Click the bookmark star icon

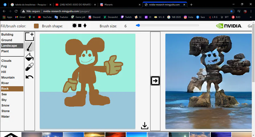coord(231,11)
